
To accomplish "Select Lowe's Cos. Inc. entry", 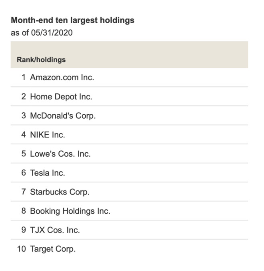I will tap(60, 154).
